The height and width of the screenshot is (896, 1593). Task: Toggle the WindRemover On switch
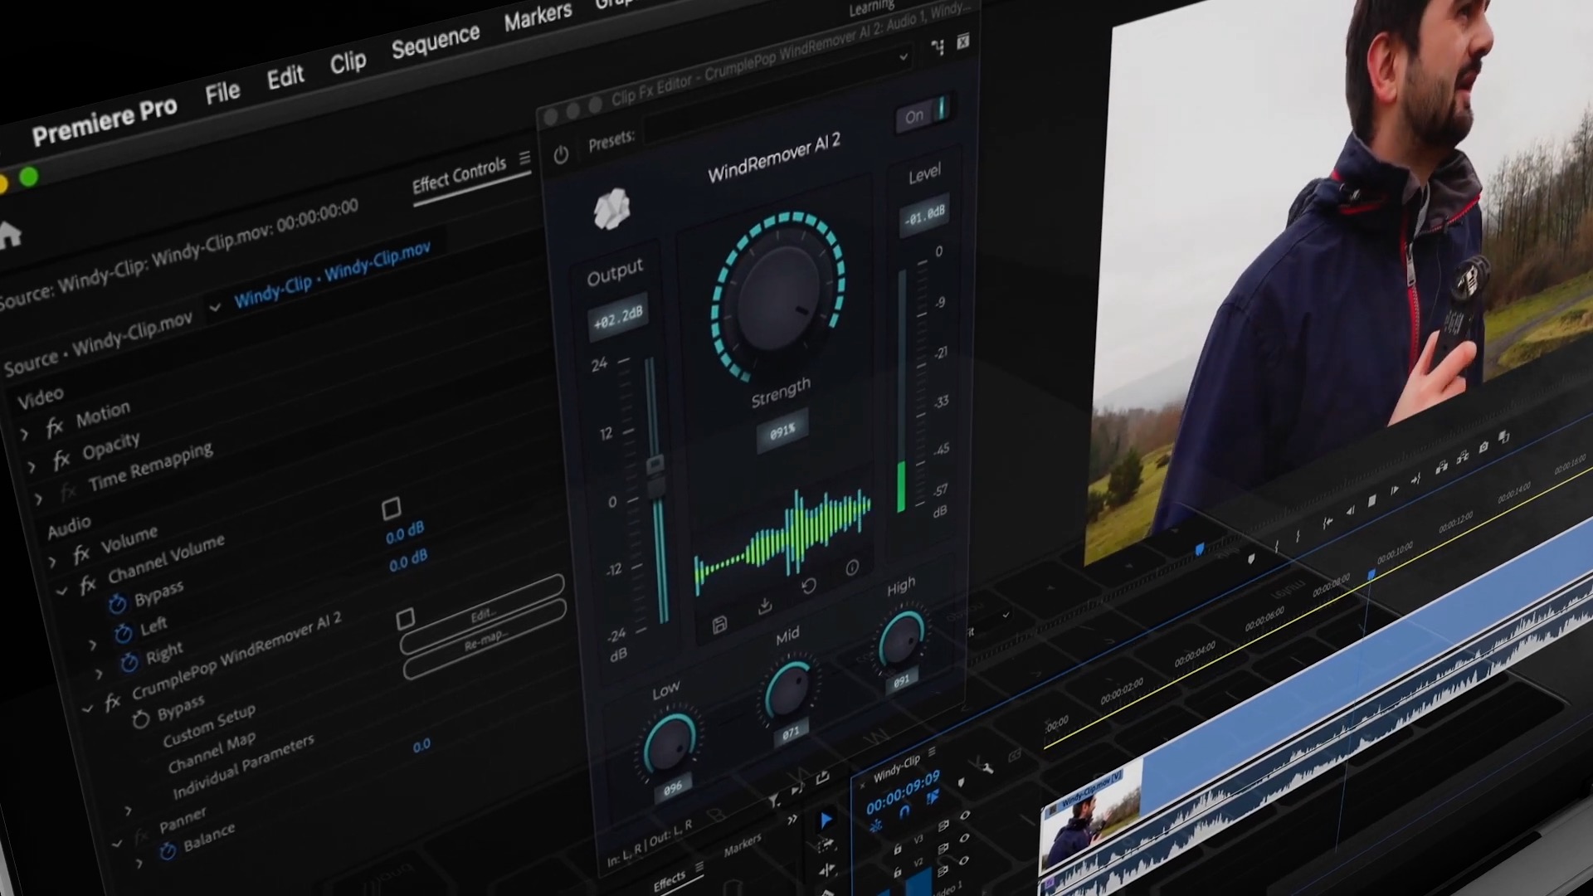point(923,114)
